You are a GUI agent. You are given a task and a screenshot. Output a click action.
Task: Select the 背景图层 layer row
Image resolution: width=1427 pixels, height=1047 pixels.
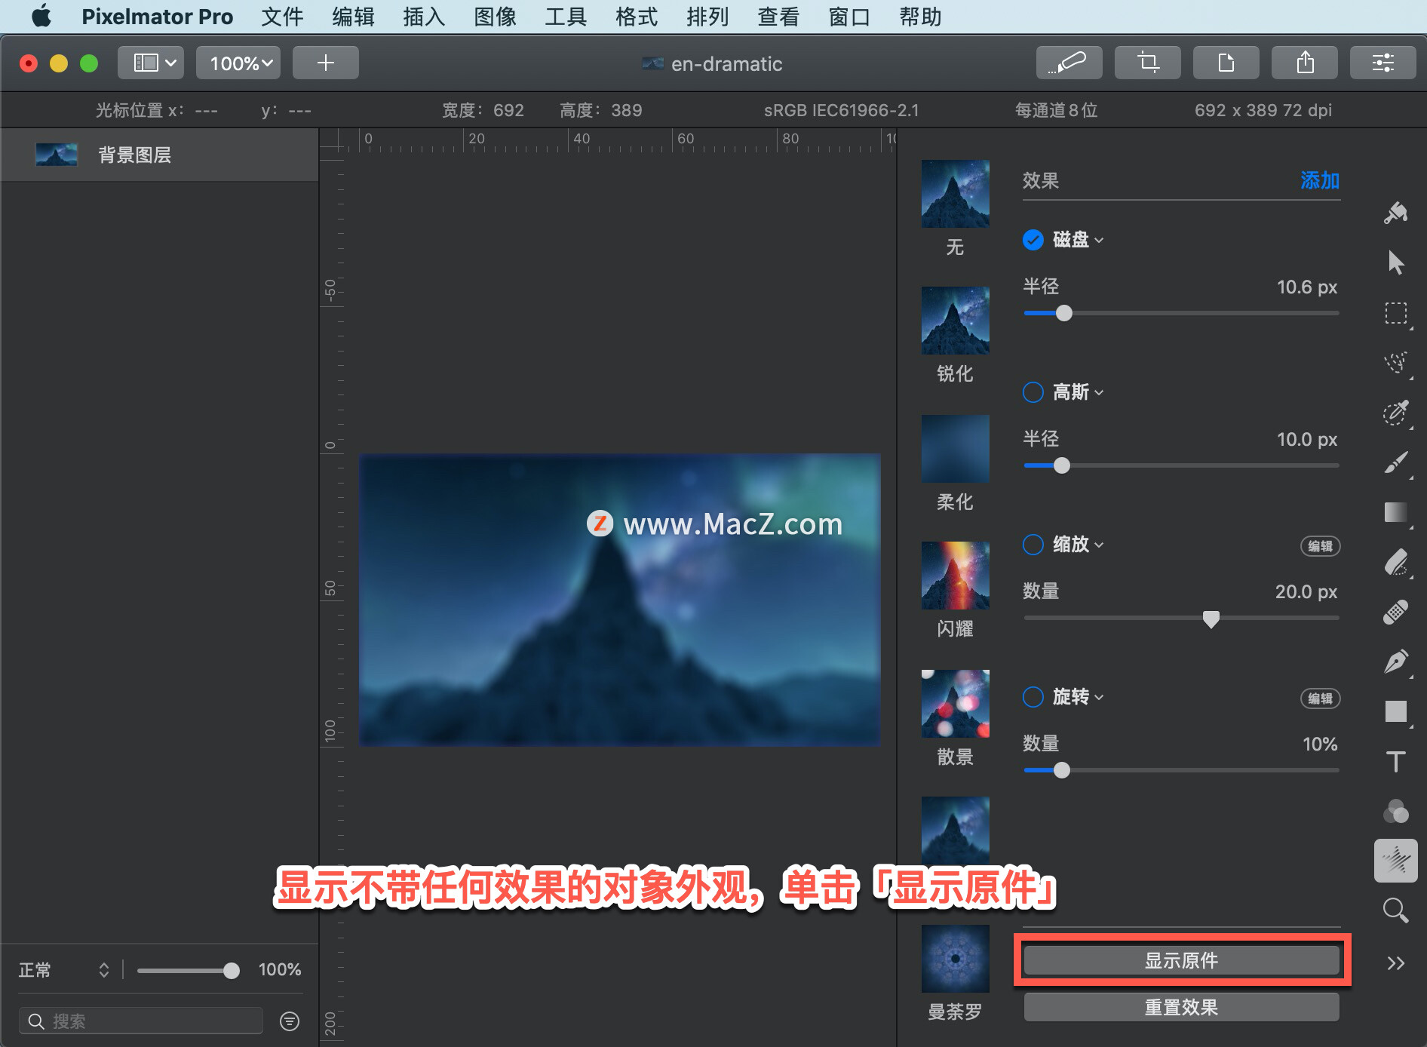click(159, 155)
